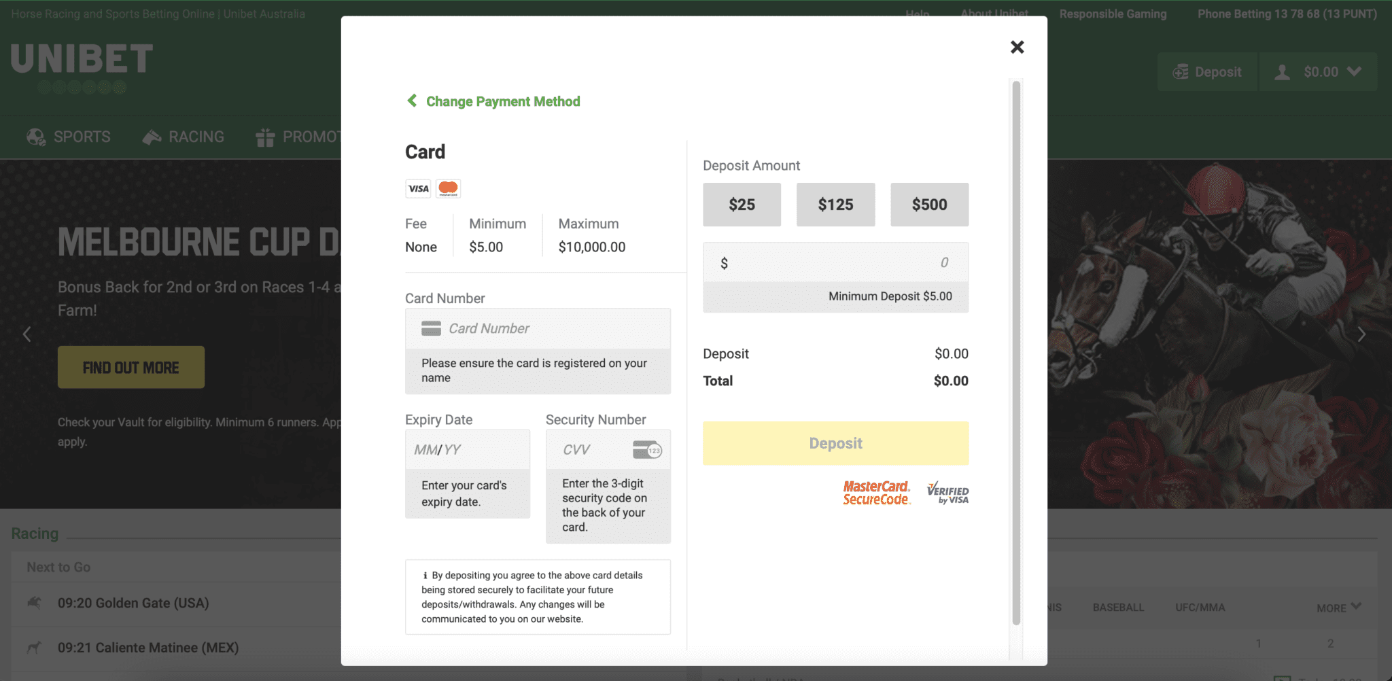Image resolution: width=1392 pixels, height=681 pixels.
Task: Open the SPORTS menu in background page
Action: click(x=69, y=137)
